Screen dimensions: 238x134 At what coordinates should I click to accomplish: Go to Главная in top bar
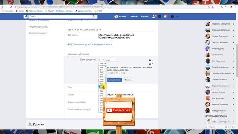pos(134,16)
